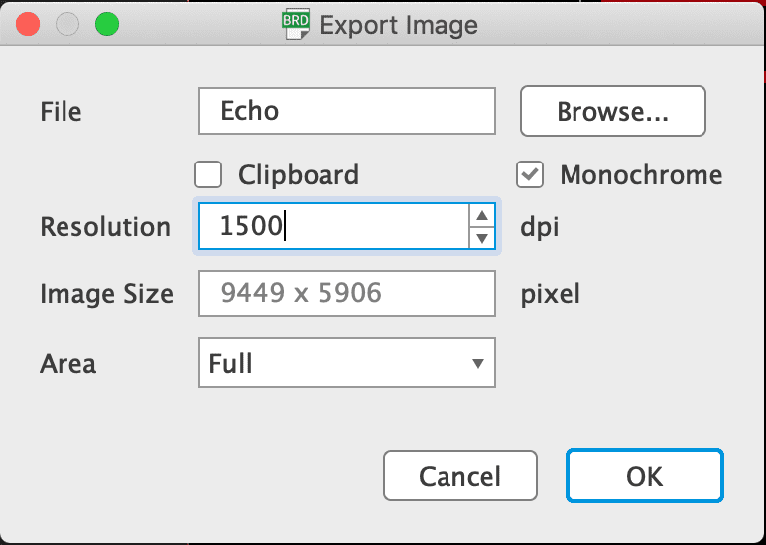The width and height of the screenshot is (766, 545).
Task: Open the Area dropdown showing Full
Action: [337, 364]
